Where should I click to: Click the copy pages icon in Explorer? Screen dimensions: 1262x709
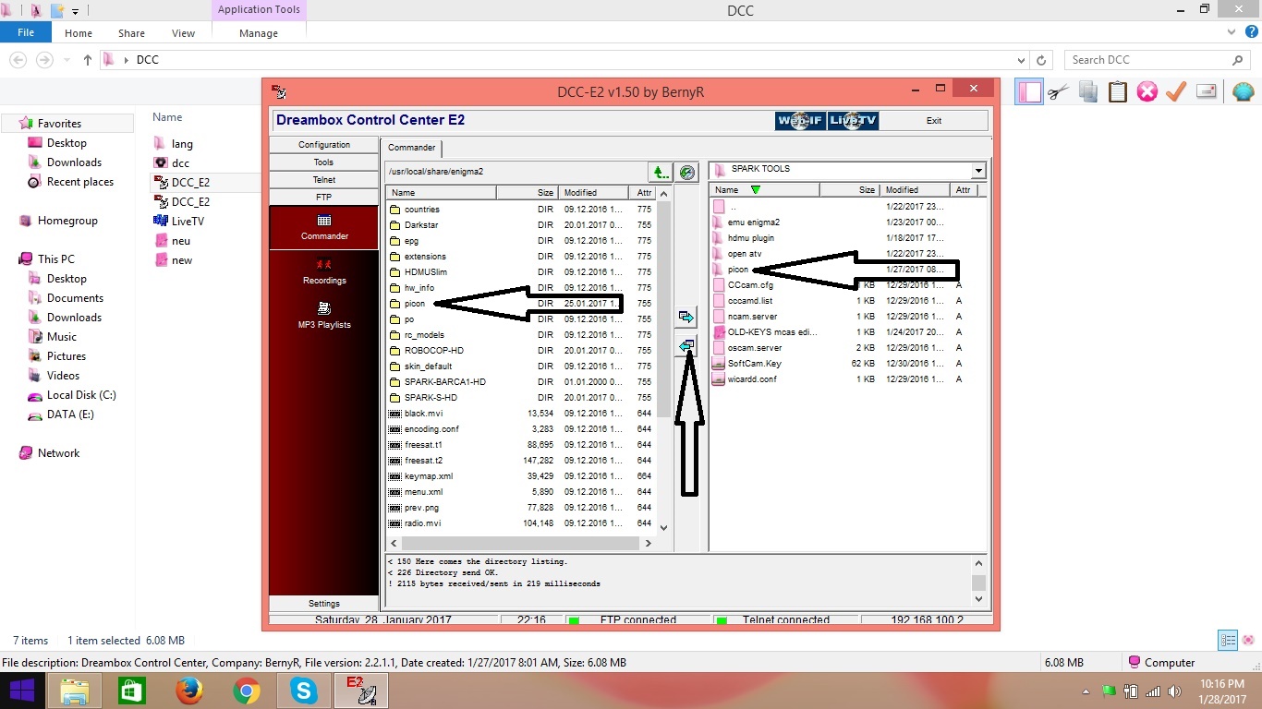click(1088, 91)
